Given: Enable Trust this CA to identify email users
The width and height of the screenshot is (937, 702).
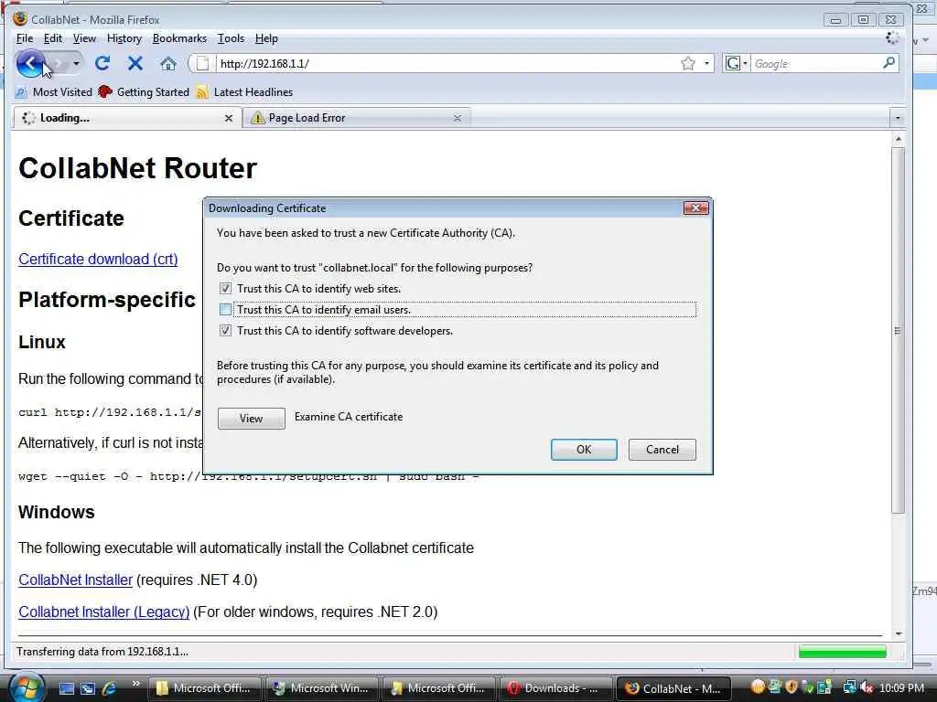Looking at the screenshot, I should 225,309.
